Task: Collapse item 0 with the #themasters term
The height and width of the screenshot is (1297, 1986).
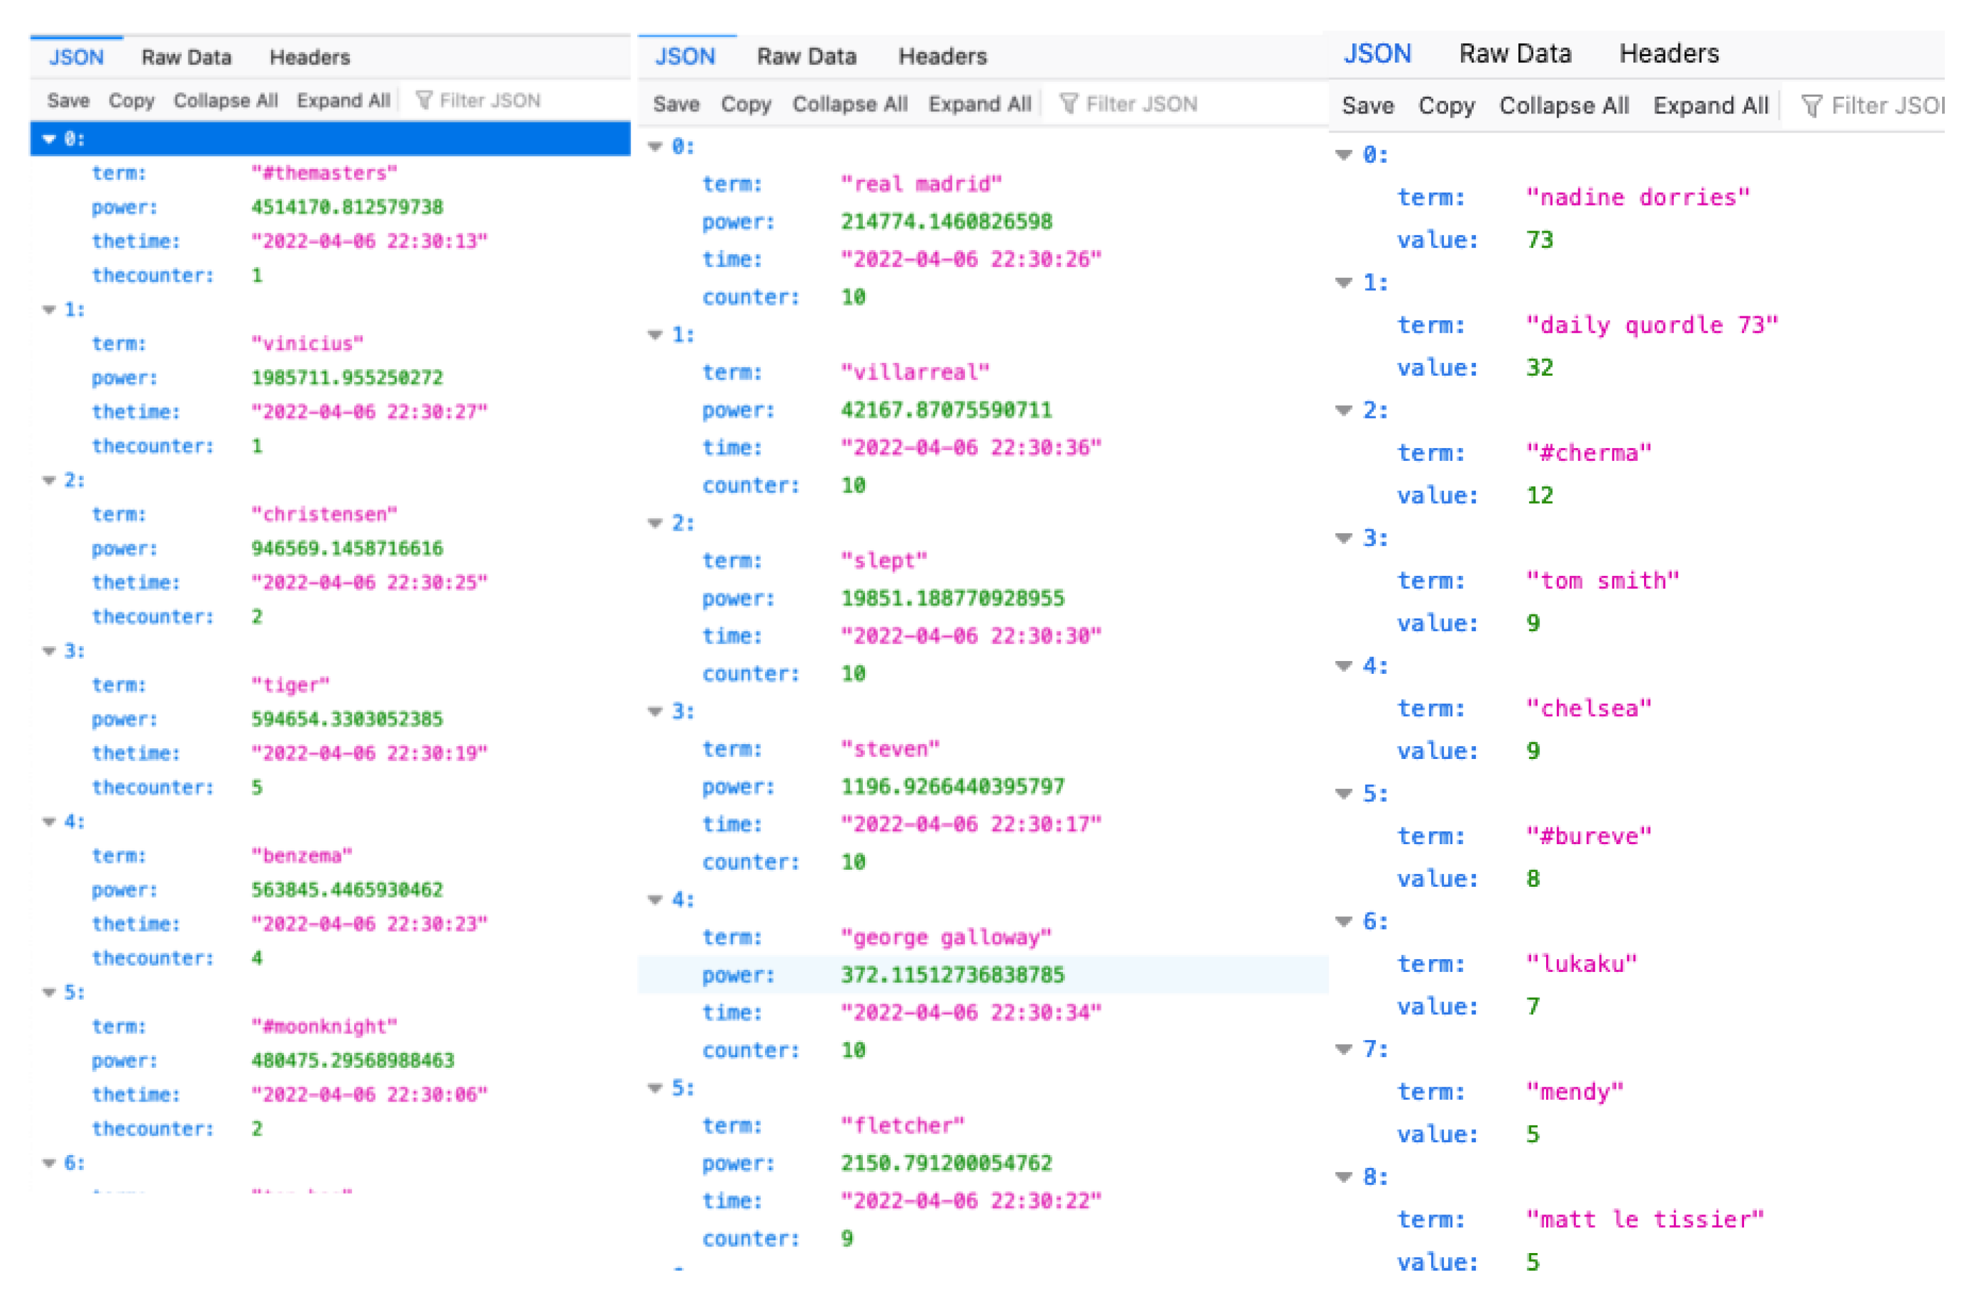Action: tap(49, 139)
